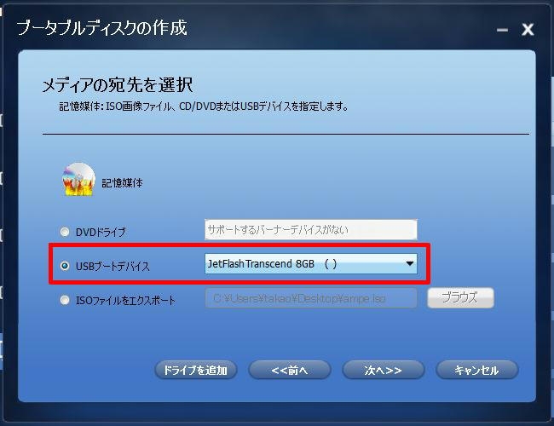Screen dimensions: 554x426
Task: Click the burning disc 記憶媒体 icon
Action: (x=78, y=180)
